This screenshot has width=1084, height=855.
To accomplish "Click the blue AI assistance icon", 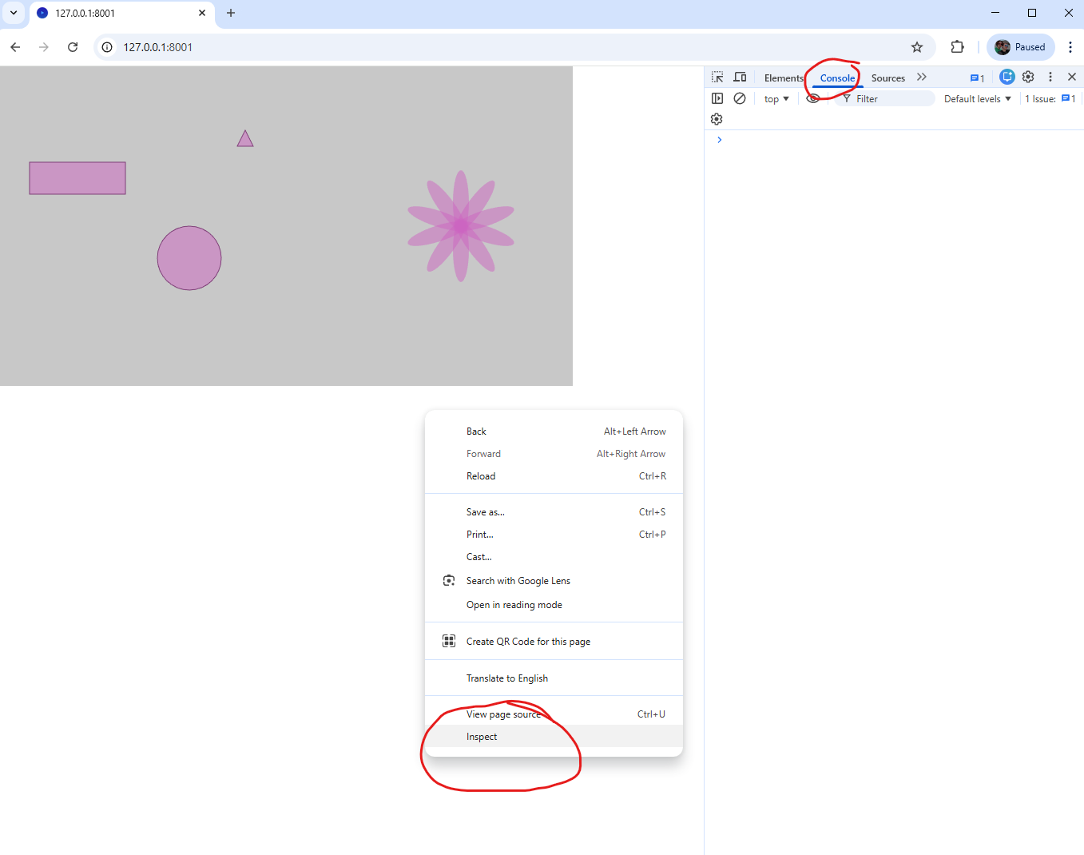I will click(x=1007, y=77).
